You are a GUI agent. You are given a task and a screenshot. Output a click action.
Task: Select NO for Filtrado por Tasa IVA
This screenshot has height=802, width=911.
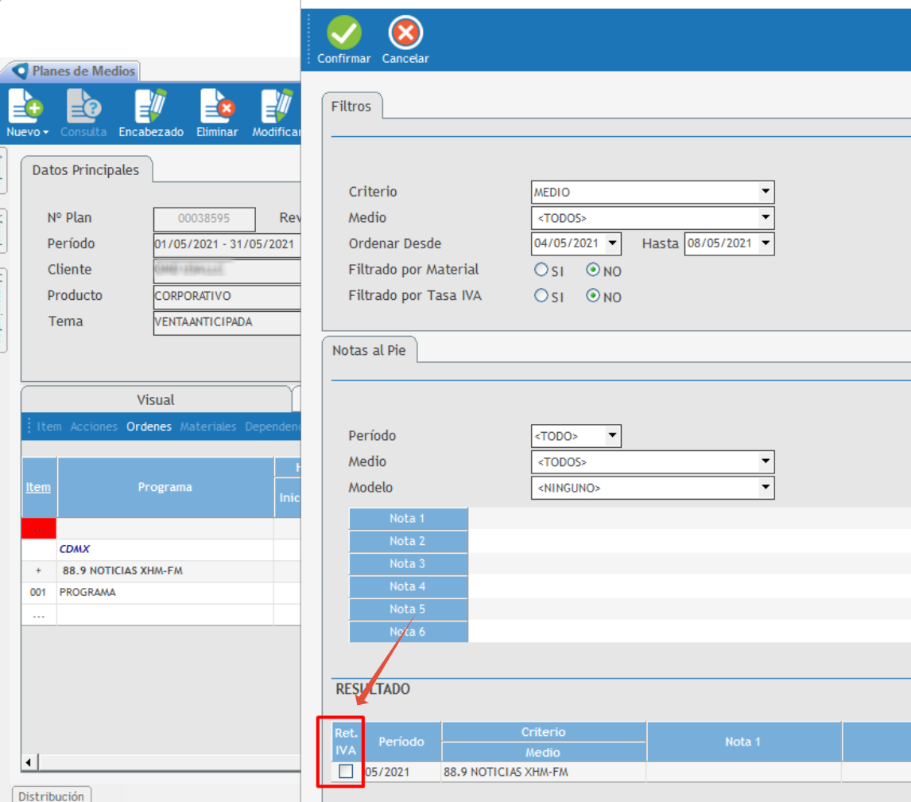pos(592,295)
